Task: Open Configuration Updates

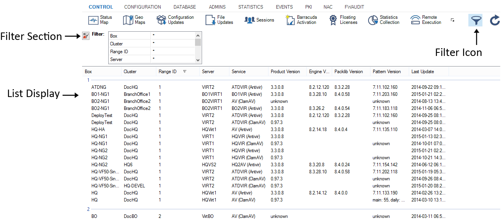Action: pos(175,20)
